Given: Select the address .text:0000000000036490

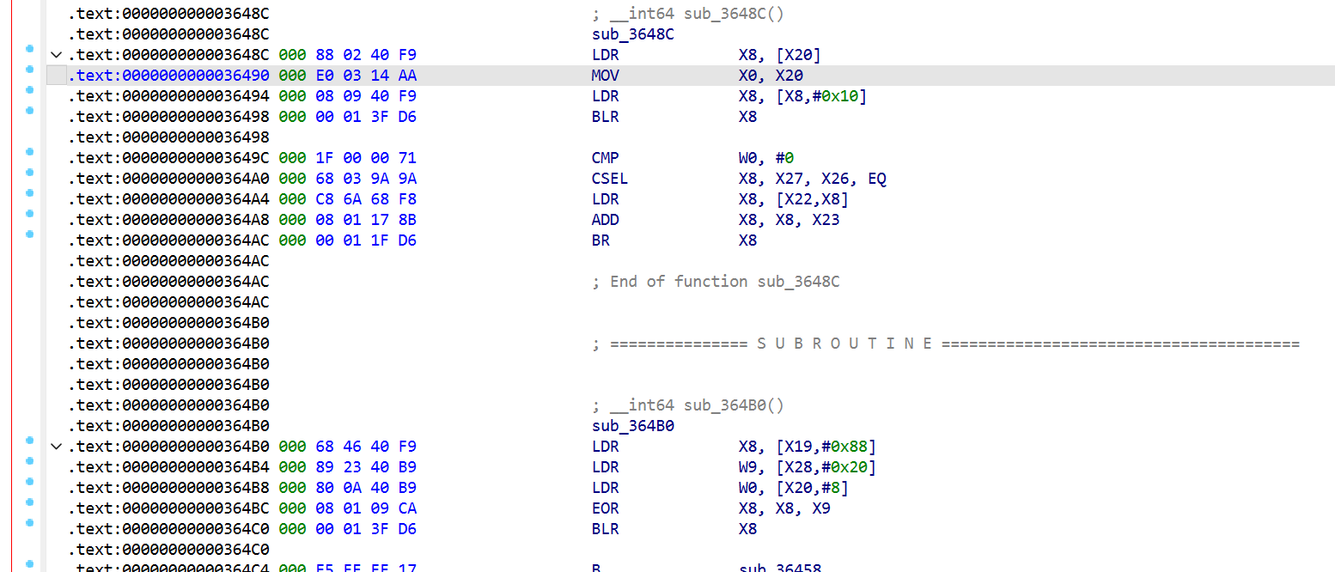Looking at the screenshot, I should [168, 76].
